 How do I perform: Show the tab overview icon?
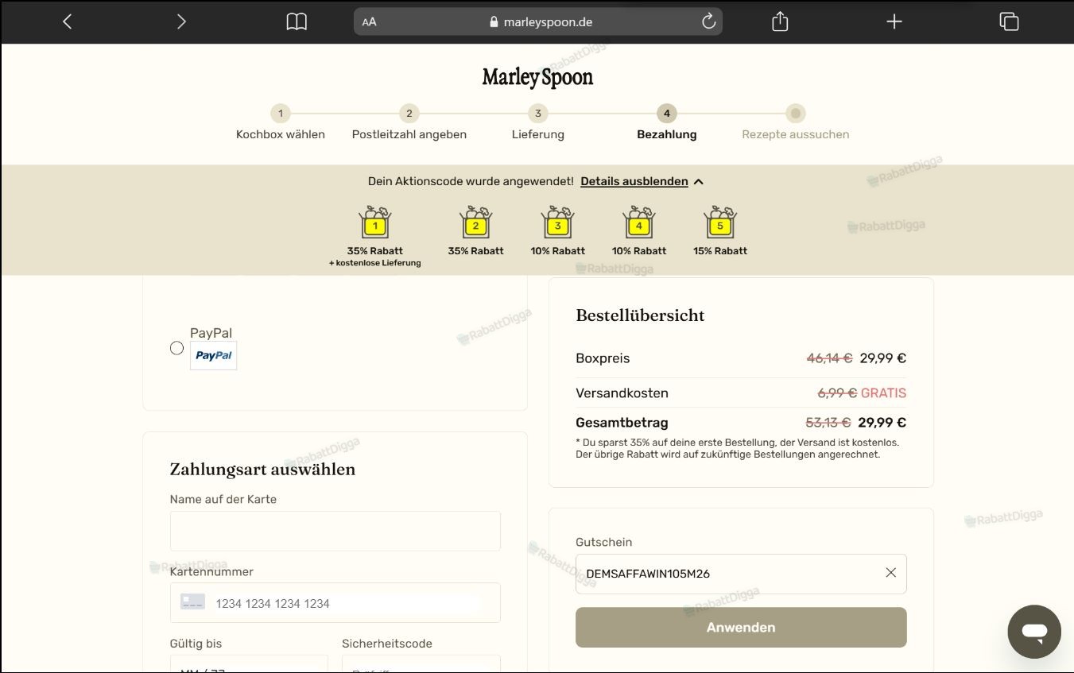click(1009, 21)
